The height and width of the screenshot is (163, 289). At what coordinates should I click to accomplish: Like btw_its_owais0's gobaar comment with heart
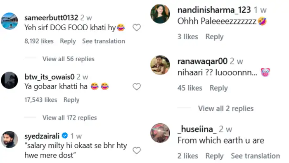tap(137, 86)
